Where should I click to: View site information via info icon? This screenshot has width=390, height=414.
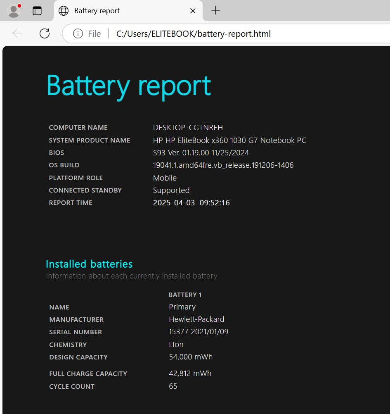coord(78,33)
